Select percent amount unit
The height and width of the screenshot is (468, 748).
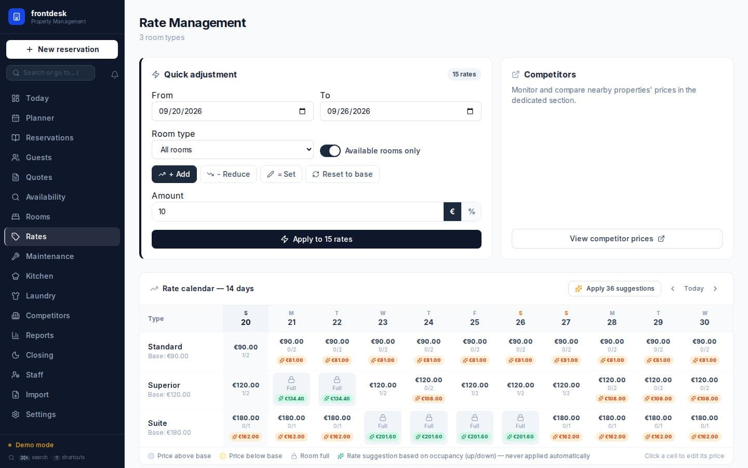[472, 212]
